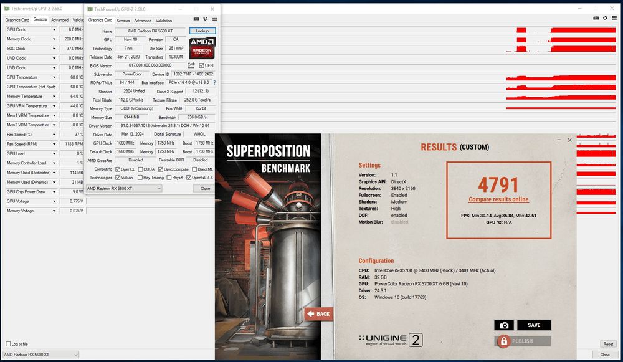Switch to Sensors tab in front GPU-Z window
The image size is (623, 362).
[x=123, y=21]
